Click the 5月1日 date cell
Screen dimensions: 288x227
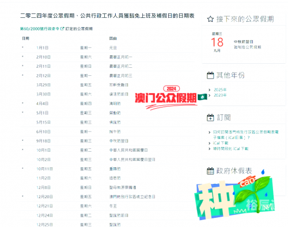point(42,113)
